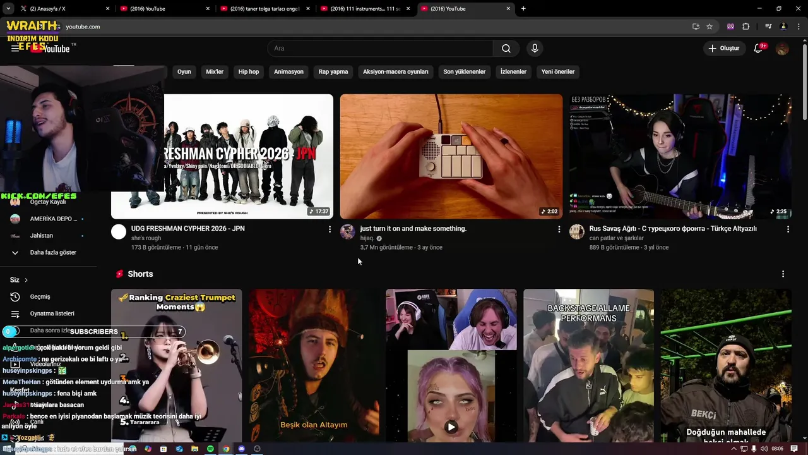Click the UDG FRESHMAN CYPHER 2026 title
Screen dimensions: 808x455
(x=188, y=229)
